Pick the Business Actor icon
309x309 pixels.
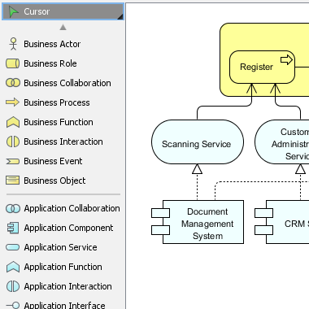point(13,44)
